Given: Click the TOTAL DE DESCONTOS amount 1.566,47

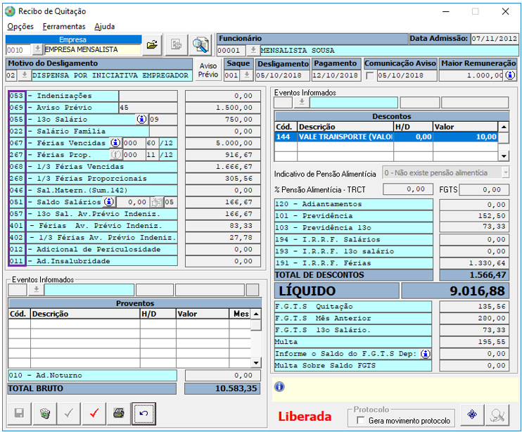Looking at the screenshot, I should tap(474, 275).
